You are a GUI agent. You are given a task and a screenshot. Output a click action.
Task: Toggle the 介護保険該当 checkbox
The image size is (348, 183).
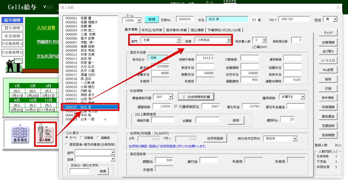(x=176, y=107)
